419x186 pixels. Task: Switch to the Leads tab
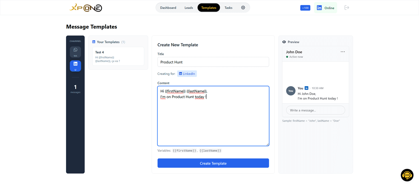pyautogui.click(x=189, y=8)
